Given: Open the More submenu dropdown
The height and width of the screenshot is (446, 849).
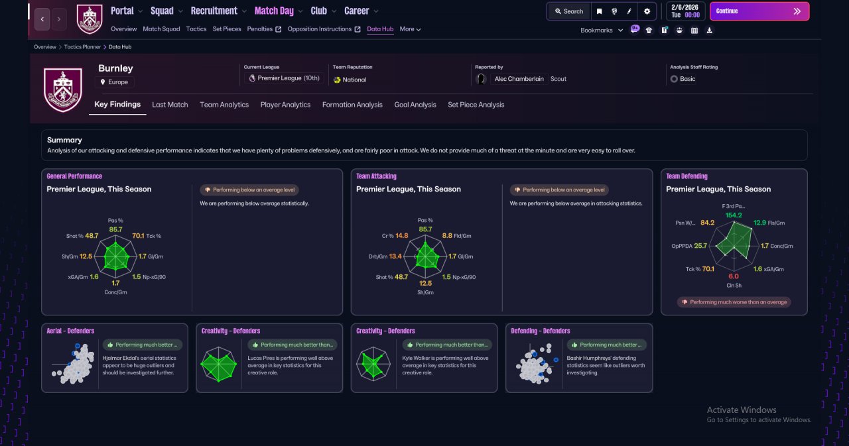Looking at the screenshot, I should click(x=410, y=29).
